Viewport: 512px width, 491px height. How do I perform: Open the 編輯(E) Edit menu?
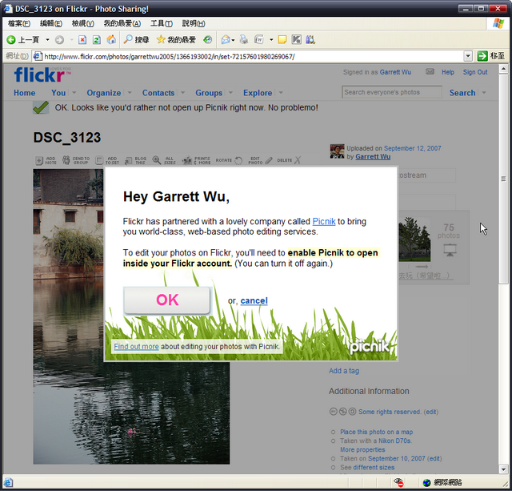(x=51, y=23)
